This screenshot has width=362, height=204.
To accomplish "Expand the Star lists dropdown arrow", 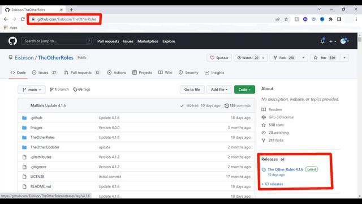I will point(344,58).
